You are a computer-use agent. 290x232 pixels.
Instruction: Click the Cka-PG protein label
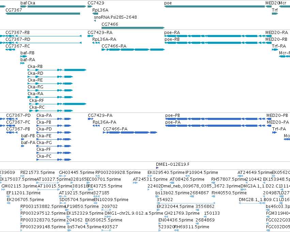(x=44, y=143)
